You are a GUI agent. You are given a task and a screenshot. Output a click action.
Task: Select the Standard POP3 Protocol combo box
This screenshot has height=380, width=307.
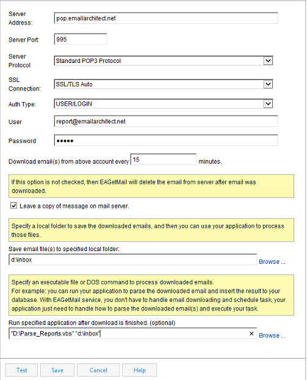click(164, 60)
